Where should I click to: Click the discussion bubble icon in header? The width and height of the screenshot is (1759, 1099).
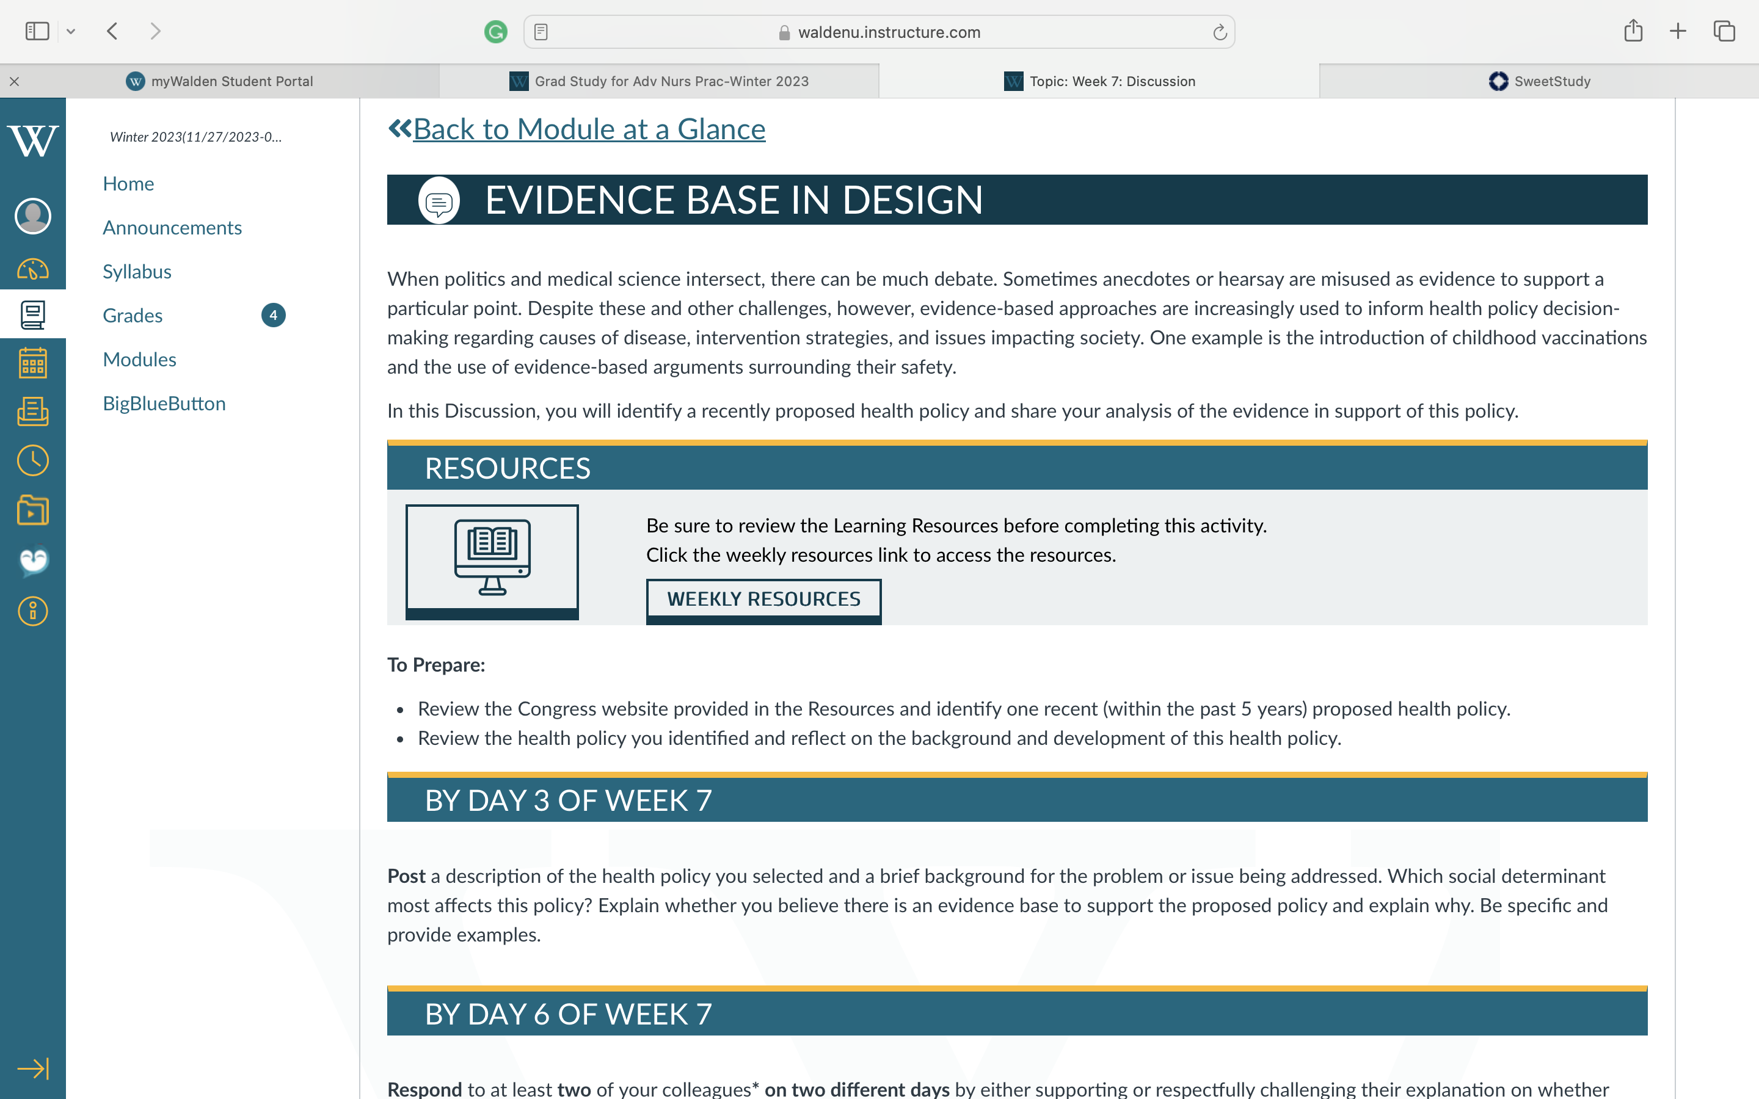439,201
